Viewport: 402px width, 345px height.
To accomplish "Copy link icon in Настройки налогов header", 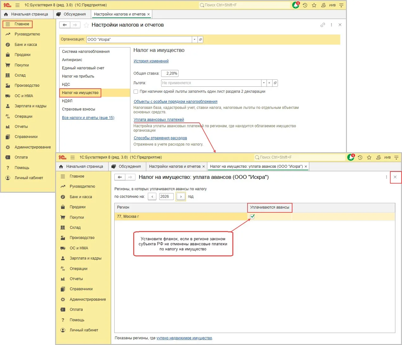I will coord(323,25).
